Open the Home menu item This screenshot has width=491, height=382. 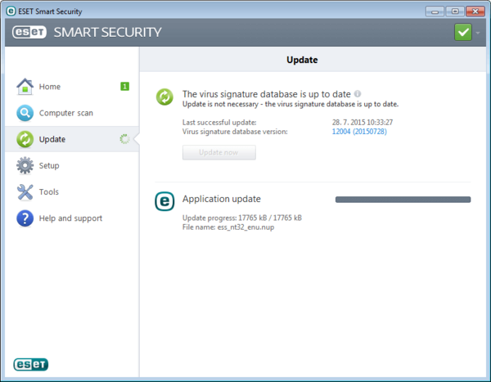pyautogui.click(x=72, y=87)
